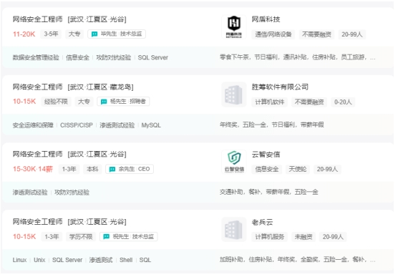Click the 未融资 funding tag
398x277 pixels.
(x=304, y=237)
